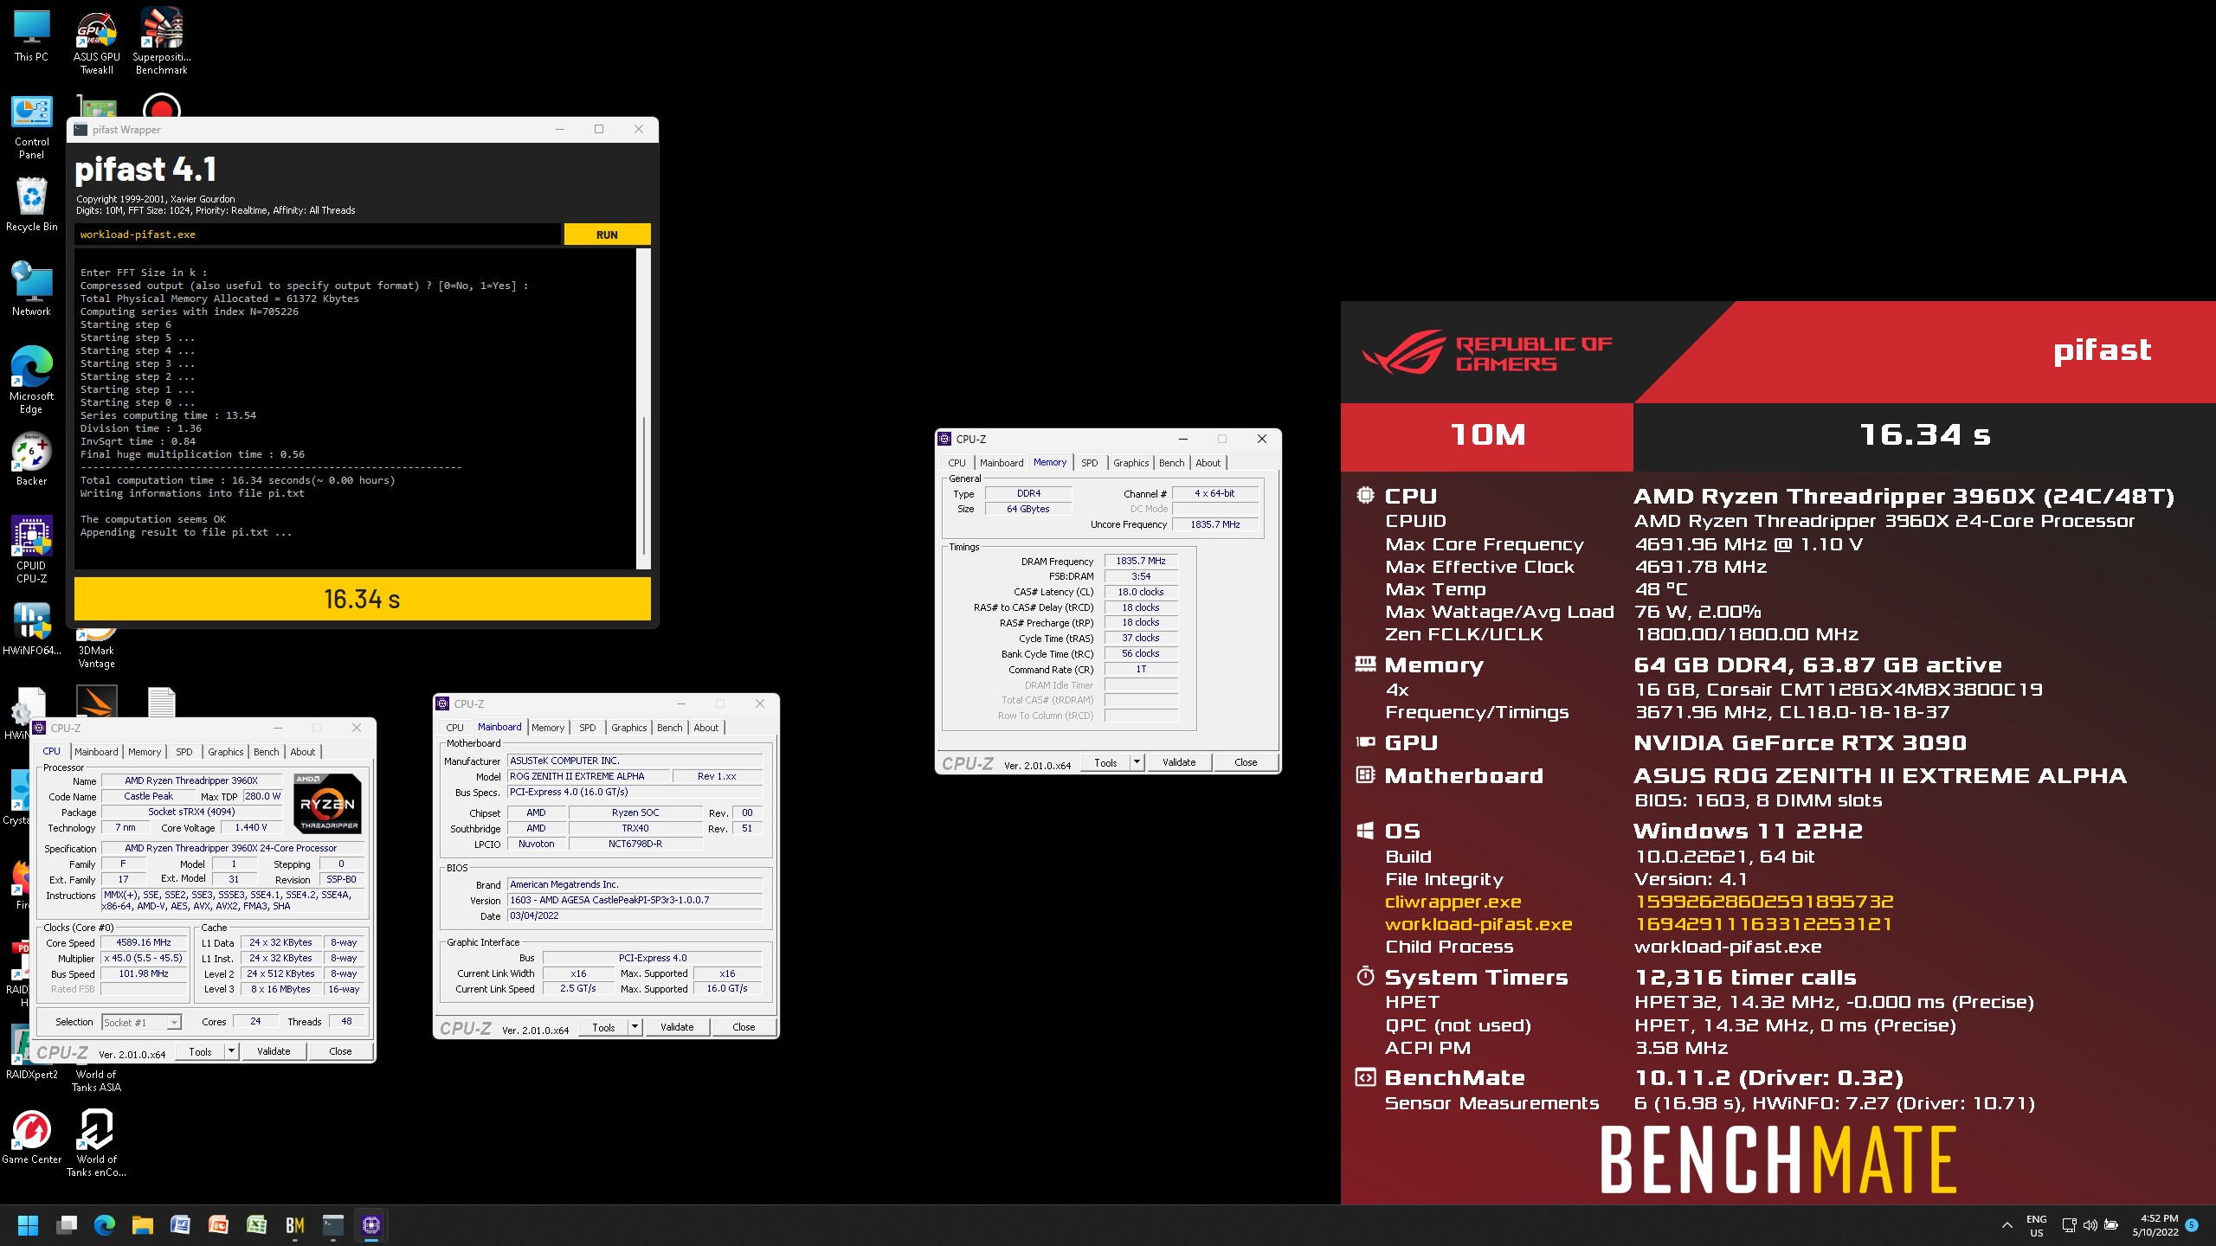Image resolution: width=2216 pixels, height=1246 pixels.
Task: Select CPUID CPU-Z desktop shortcut
Action: coord(31,550)
